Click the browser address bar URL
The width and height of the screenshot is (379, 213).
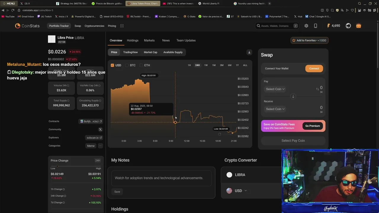(38, 10)
